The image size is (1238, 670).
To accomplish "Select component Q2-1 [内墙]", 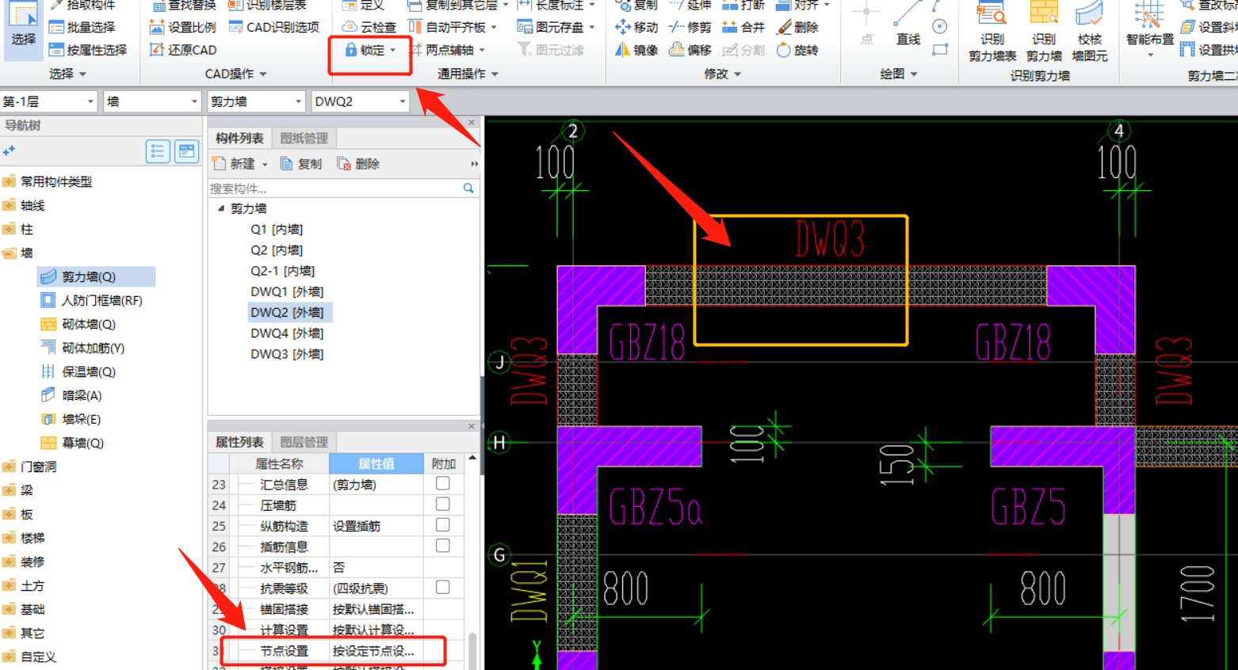I will click(x=282, y=271).
